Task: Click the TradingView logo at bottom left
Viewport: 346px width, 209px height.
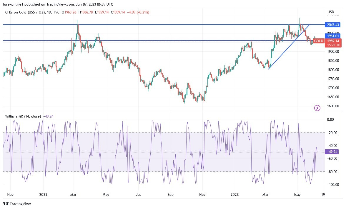Action: click(17, 204)
